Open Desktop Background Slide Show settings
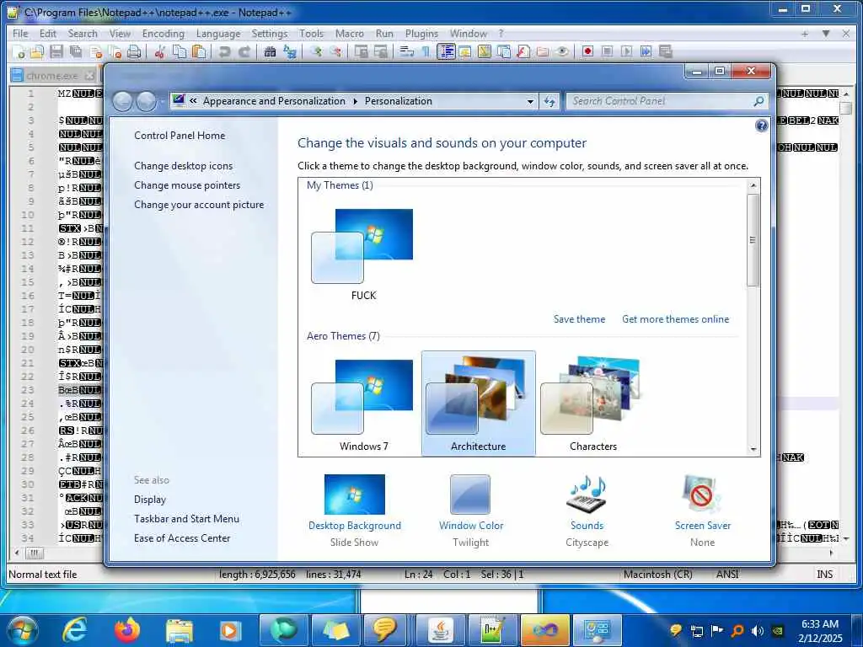This screenshot has width=863, height=647. coord(355,511)
